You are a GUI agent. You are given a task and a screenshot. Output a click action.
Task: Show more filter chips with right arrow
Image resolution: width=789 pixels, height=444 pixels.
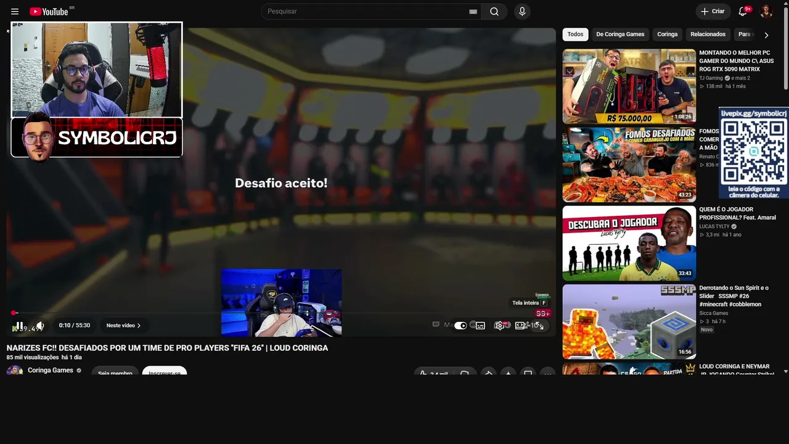pyautogui.click(x=766, y=35)
